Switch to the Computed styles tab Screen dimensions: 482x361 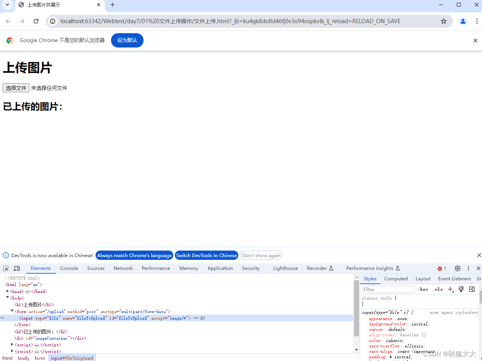(396, 279)
